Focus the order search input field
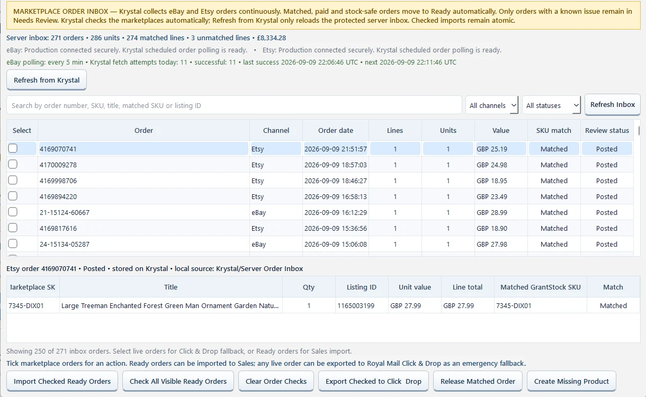This screenshot has height=397, width=646. click(x=234, y=105)
